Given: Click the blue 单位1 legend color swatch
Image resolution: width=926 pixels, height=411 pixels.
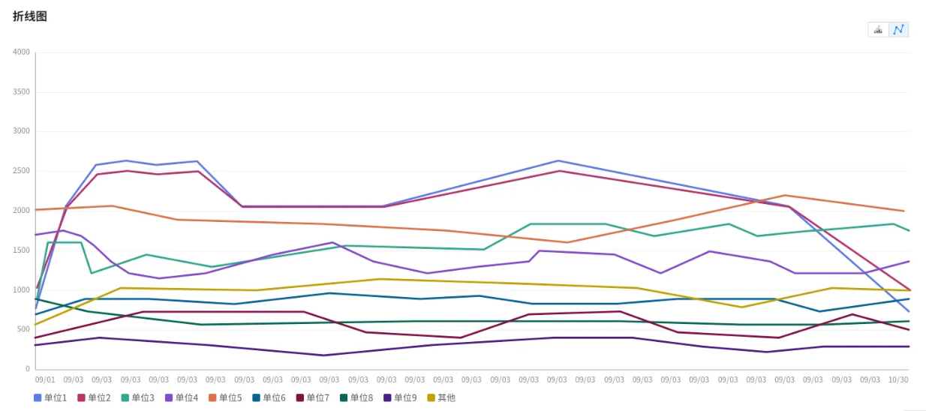Looking at the screenshot, I should (38, 397).
